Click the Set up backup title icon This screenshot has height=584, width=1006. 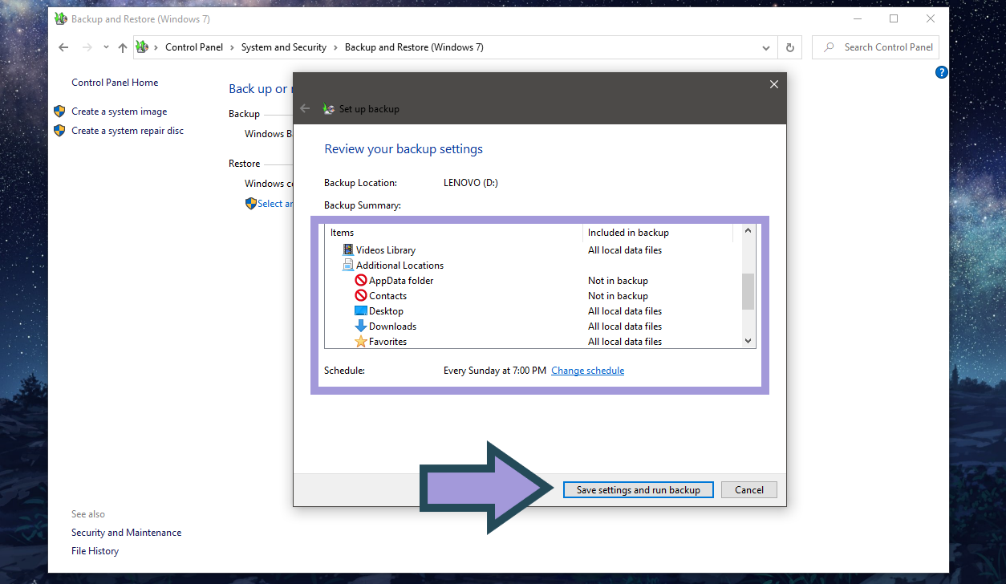(329, 109)
